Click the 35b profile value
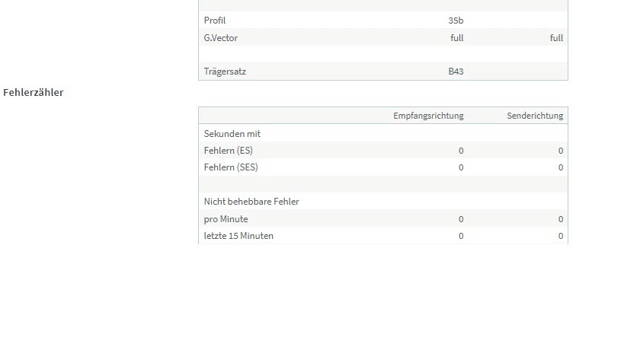This screenshot has width=624, height=350. (x=456, y=21)
